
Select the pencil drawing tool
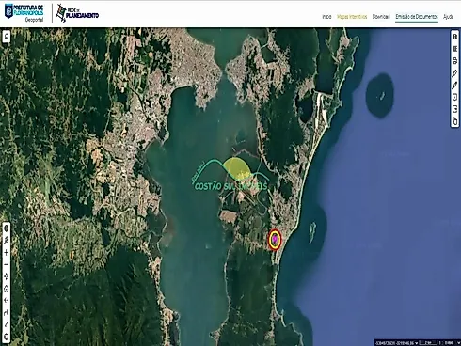click(x=455, y=86)
